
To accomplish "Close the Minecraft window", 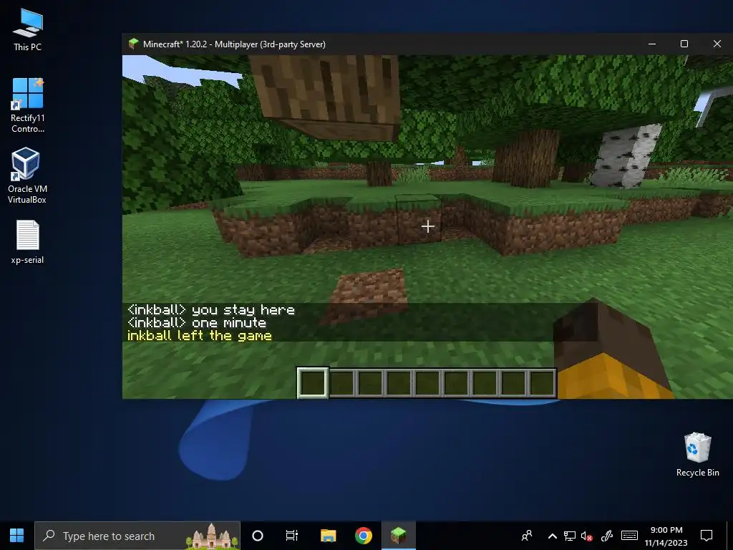I will click(717, 44).
